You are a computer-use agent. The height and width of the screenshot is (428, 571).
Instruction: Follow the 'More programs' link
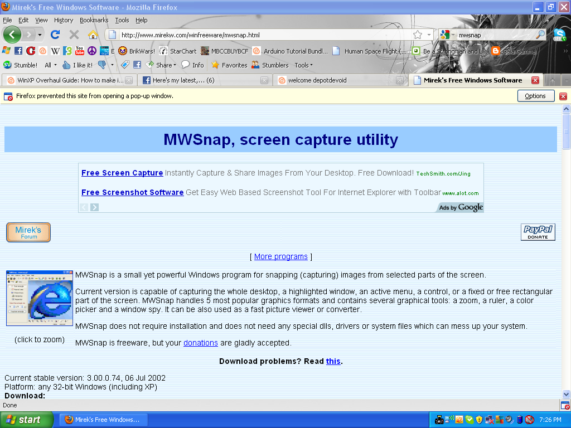(x=280, y=256)
